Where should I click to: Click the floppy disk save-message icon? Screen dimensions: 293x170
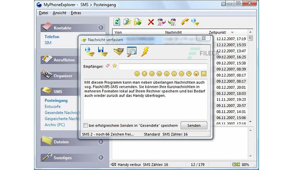tap(103, 52)
